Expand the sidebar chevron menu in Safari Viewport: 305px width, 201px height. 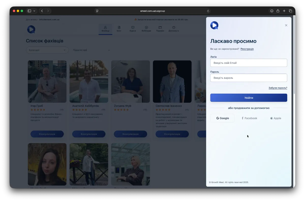pos(34,11)
